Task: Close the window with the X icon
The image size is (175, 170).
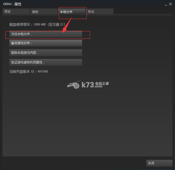Action: point(170,4)
